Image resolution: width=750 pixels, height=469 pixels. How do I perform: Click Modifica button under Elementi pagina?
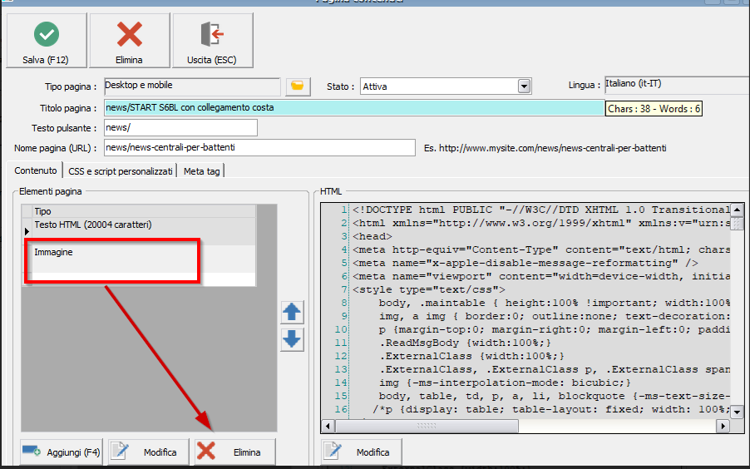pyautogui.click(x=149, y=452)
